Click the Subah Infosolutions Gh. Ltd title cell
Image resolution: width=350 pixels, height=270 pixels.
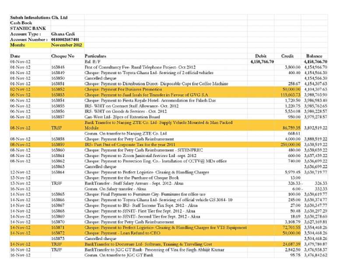39,17
